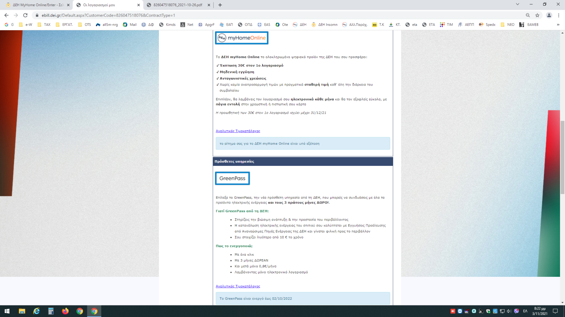Screen dimensions: 565x317
Task: Click the browser Forward arrow
Action: 16,15
